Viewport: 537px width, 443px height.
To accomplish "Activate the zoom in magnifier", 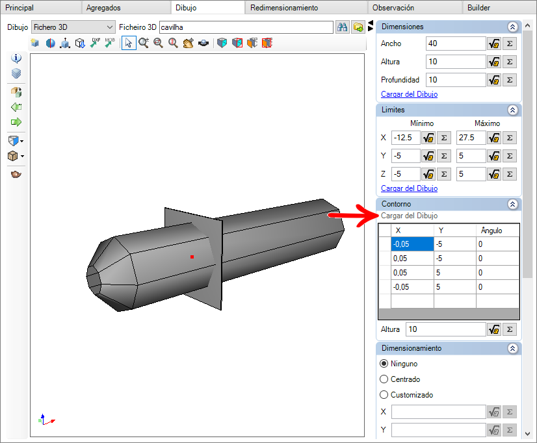I will [144, 43].
